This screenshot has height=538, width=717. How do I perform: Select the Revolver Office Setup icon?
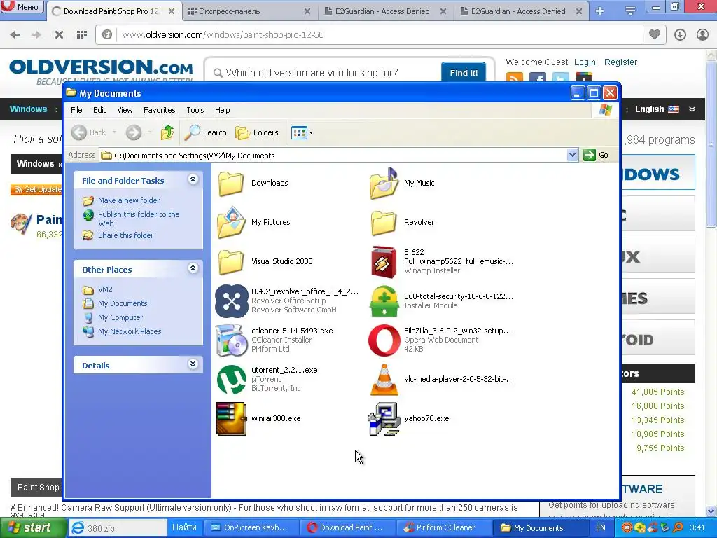pos(231,301)
